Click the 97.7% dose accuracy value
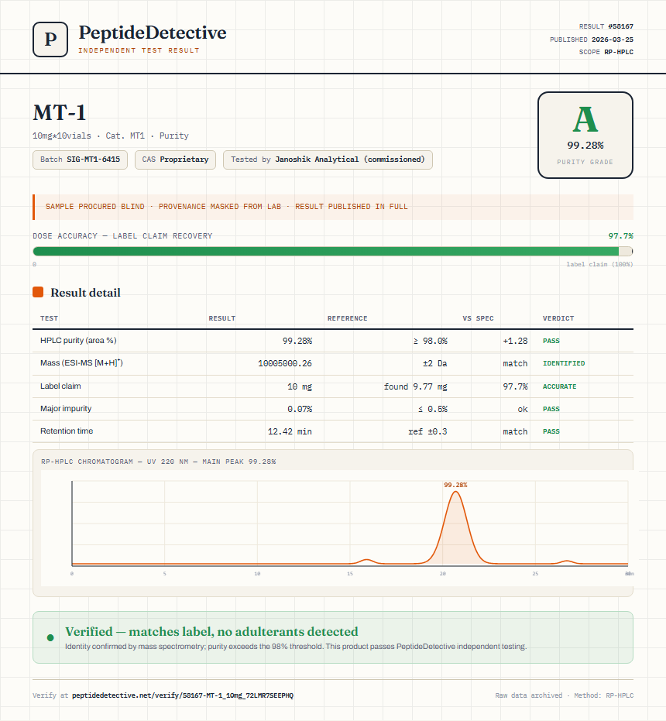 pyautogui.click(x=620, y=236)
